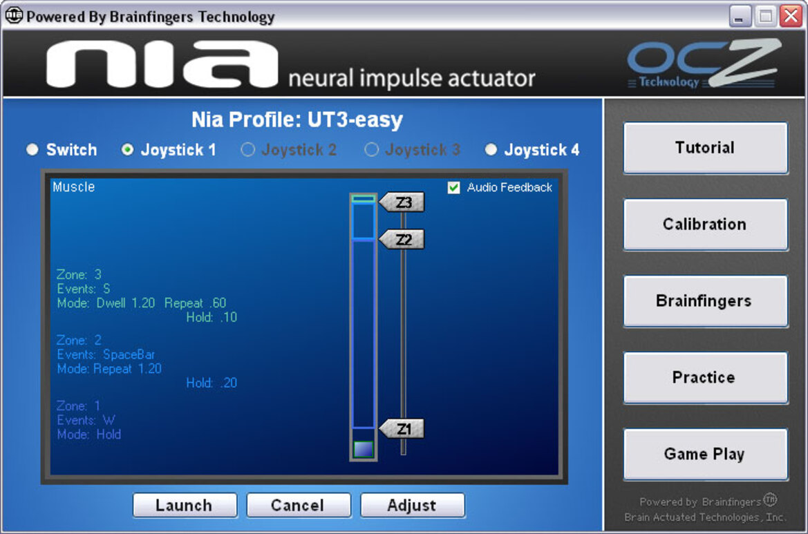Launch the UT3-easy profile
Viewport: 808px width, 534px height.
(x=185, y=505)
